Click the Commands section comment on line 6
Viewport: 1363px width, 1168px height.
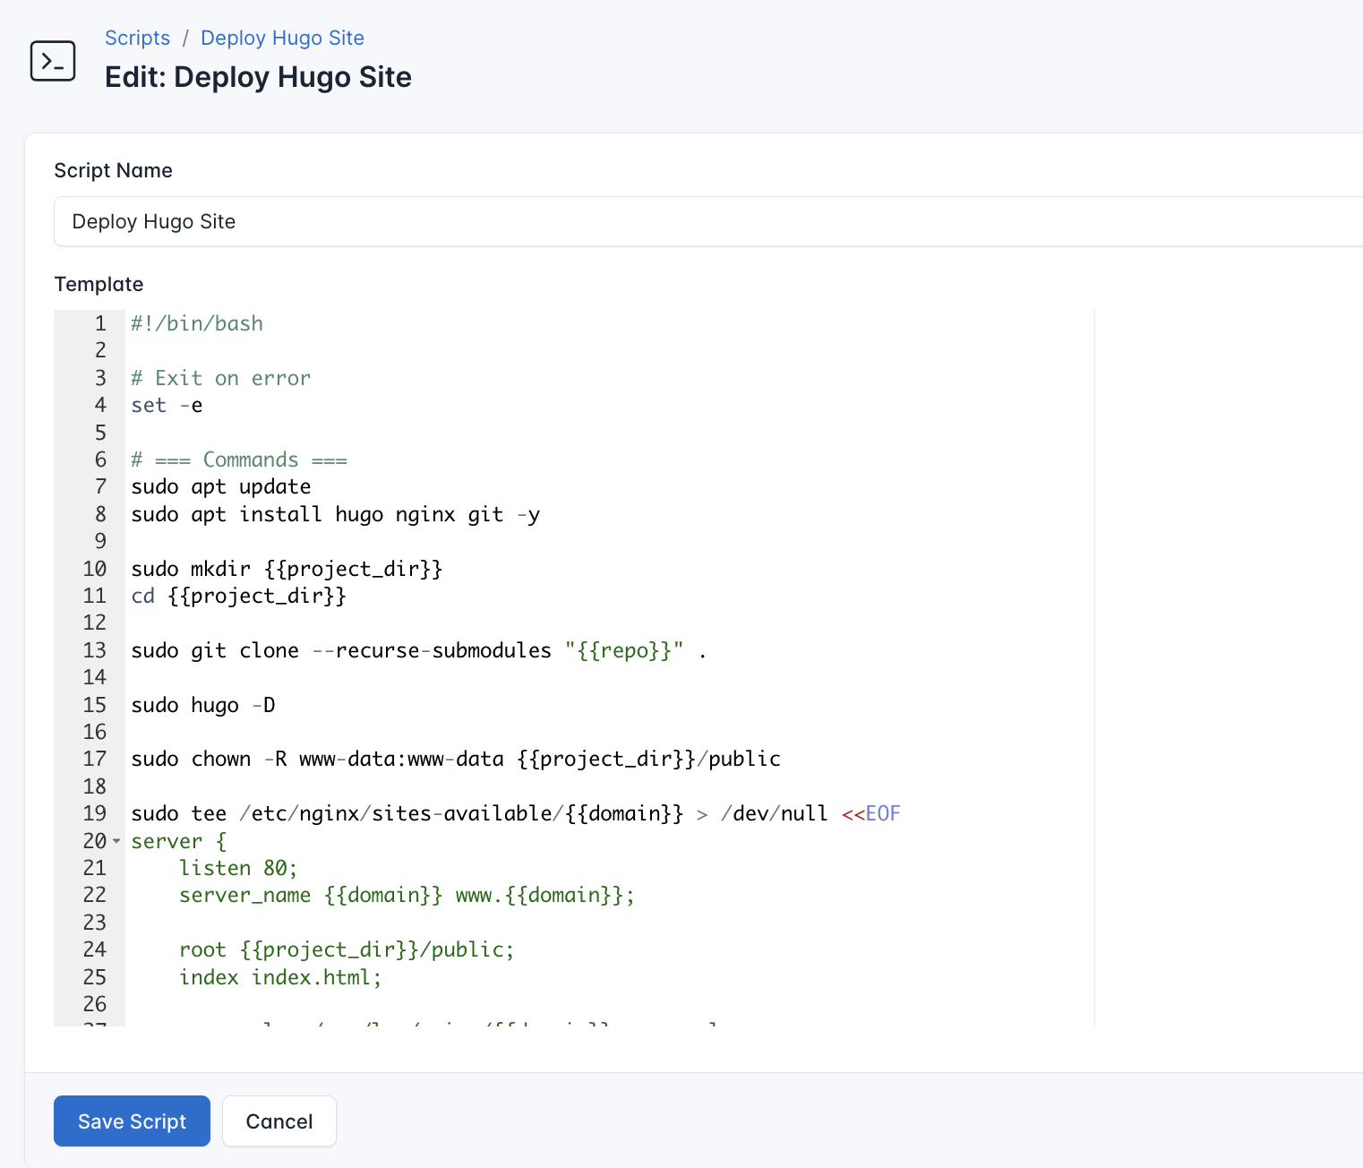238,459
